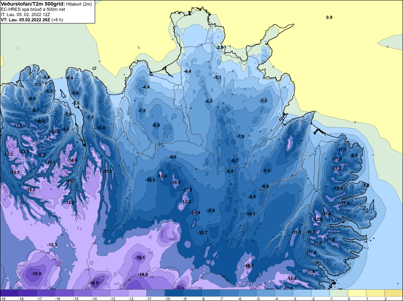Click the -12.0 temperature value
The image size is (403, 301).
pyautogui.click(x=318, y=219)
